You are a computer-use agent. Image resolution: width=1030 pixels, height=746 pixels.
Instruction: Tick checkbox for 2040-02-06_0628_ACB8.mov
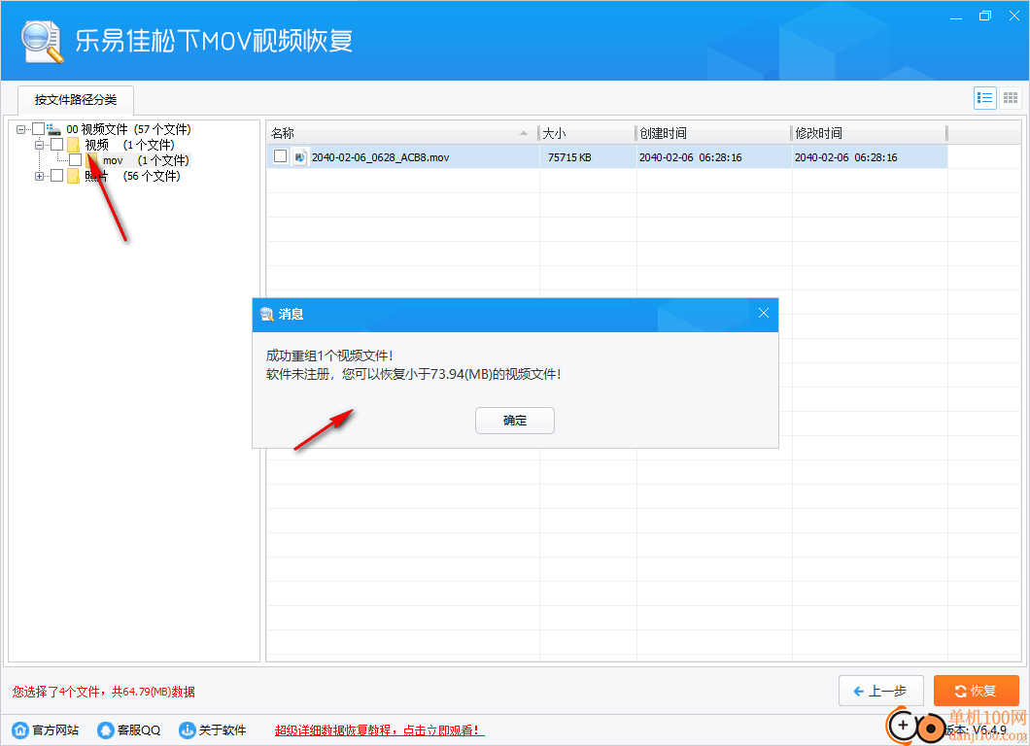coord(281,156)
